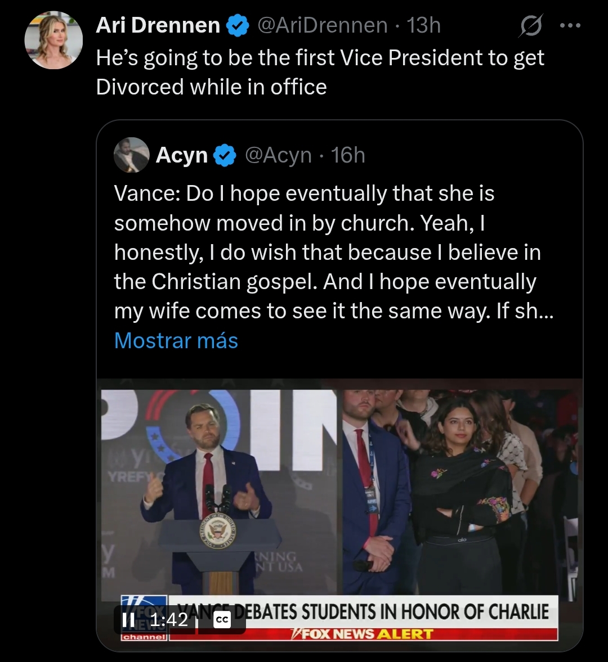Open the tweet's 13h timestamp
608x662 pixels.
(x=423, y=25)
